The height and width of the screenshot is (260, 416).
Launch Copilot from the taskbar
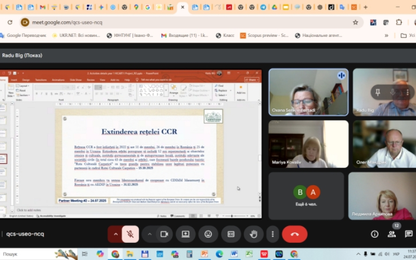(x=100, y=254)
